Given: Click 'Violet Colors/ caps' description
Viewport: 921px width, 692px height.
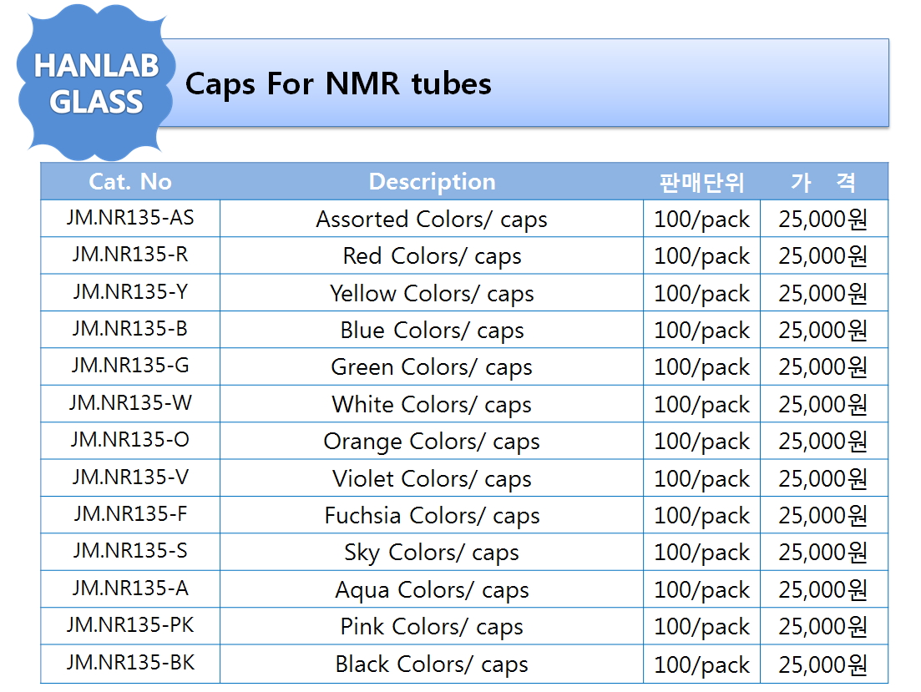Looking at the screenshot, I should [432, 479].
